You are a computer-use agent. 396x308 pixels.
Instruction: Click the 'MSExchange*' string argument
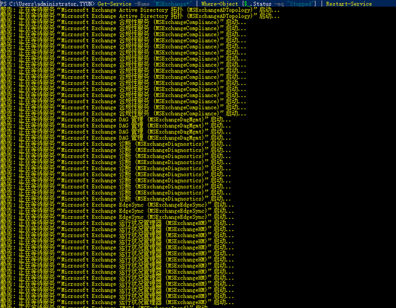[174, 4]
